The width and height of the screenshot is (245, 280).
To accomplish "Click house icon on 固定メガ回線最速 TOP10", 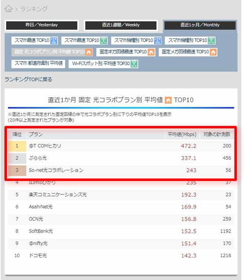I will tap(213, 52).
